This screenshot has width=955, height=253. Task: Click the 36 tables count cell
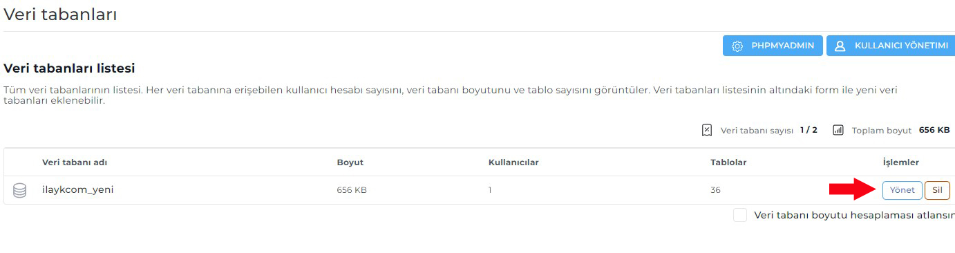point(715,190)
